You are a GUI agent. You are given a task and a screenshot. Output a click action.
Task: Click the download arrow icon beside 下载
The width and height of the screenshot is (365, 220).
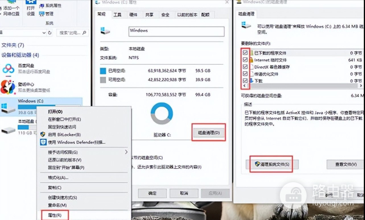click(x=251, y=80)
